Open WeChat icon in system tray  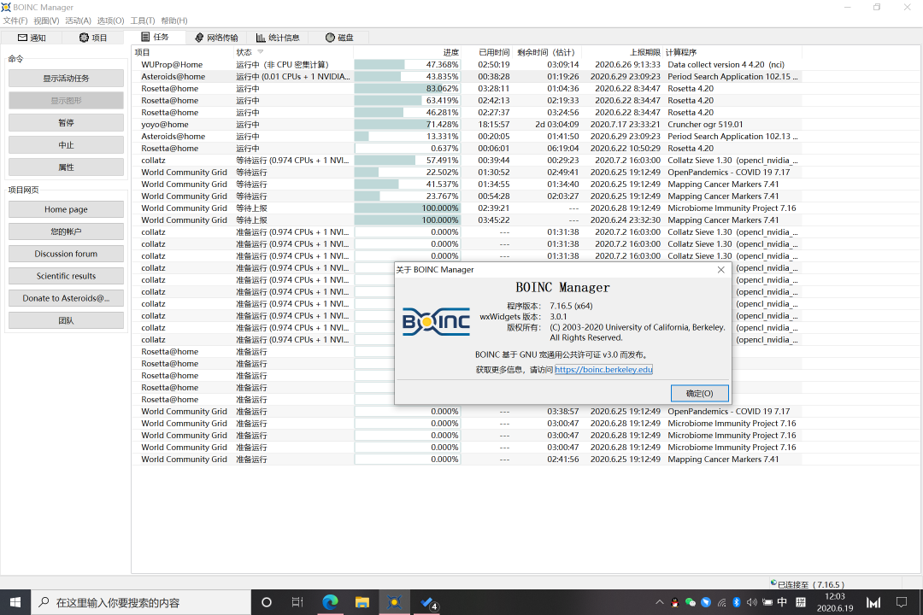690,602
